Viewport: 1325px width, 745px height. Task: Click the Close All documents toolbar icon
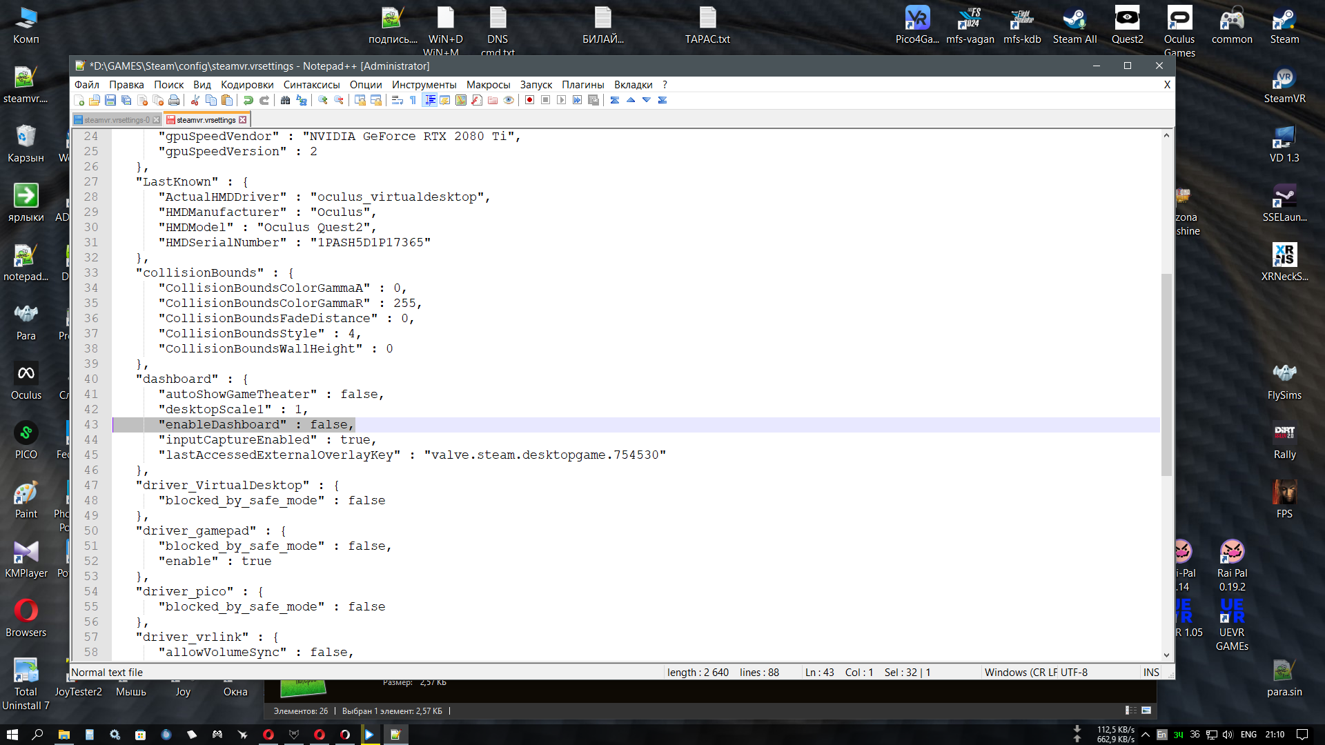[x=158, y=101]
